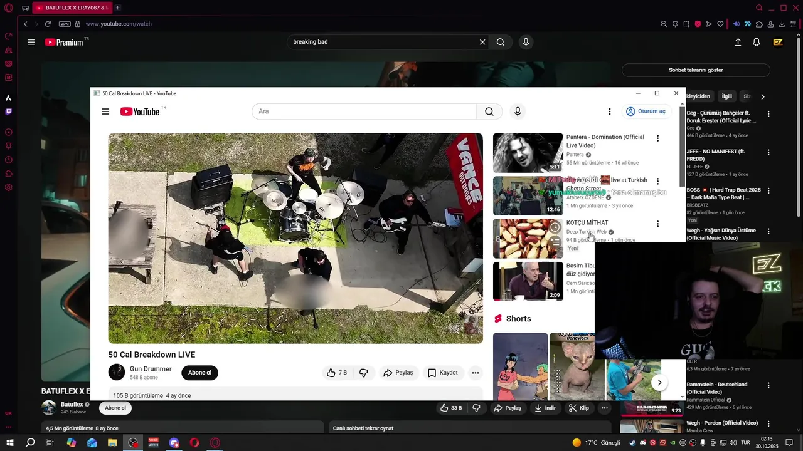Go back with the browser back arrow
Viewport: 803px width, 451px height.
(25, 24)
